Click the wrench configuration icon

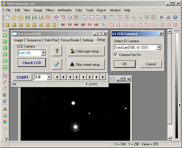tap(57, 64)
